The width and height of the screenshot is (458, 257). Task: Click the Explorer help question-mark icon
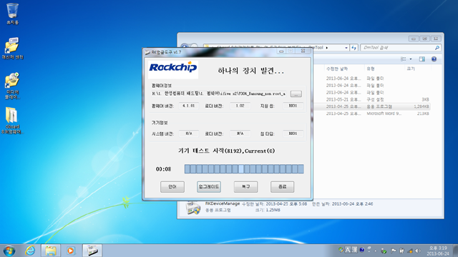(434, 59)
